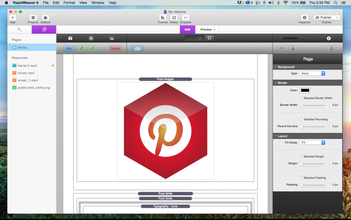Viewport: 351px width, 220px height.
Task: Enable Detailed Margin checkbox
Action: 301,156
